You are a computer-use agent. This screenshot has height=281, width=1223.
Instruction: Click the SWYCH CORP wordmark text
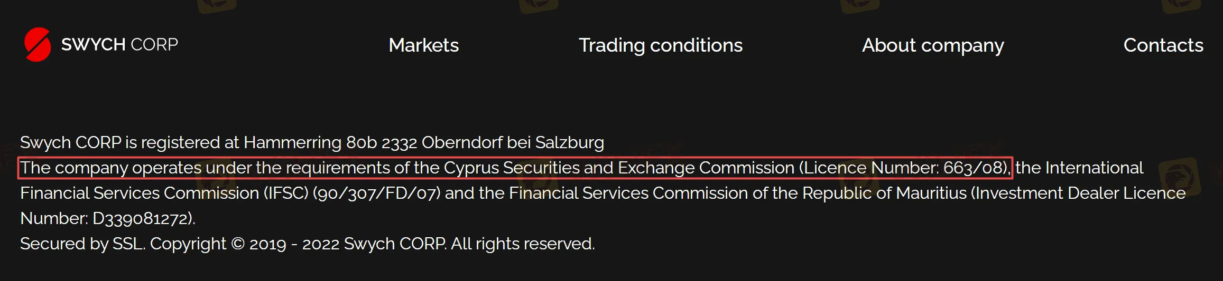(119, 45)
